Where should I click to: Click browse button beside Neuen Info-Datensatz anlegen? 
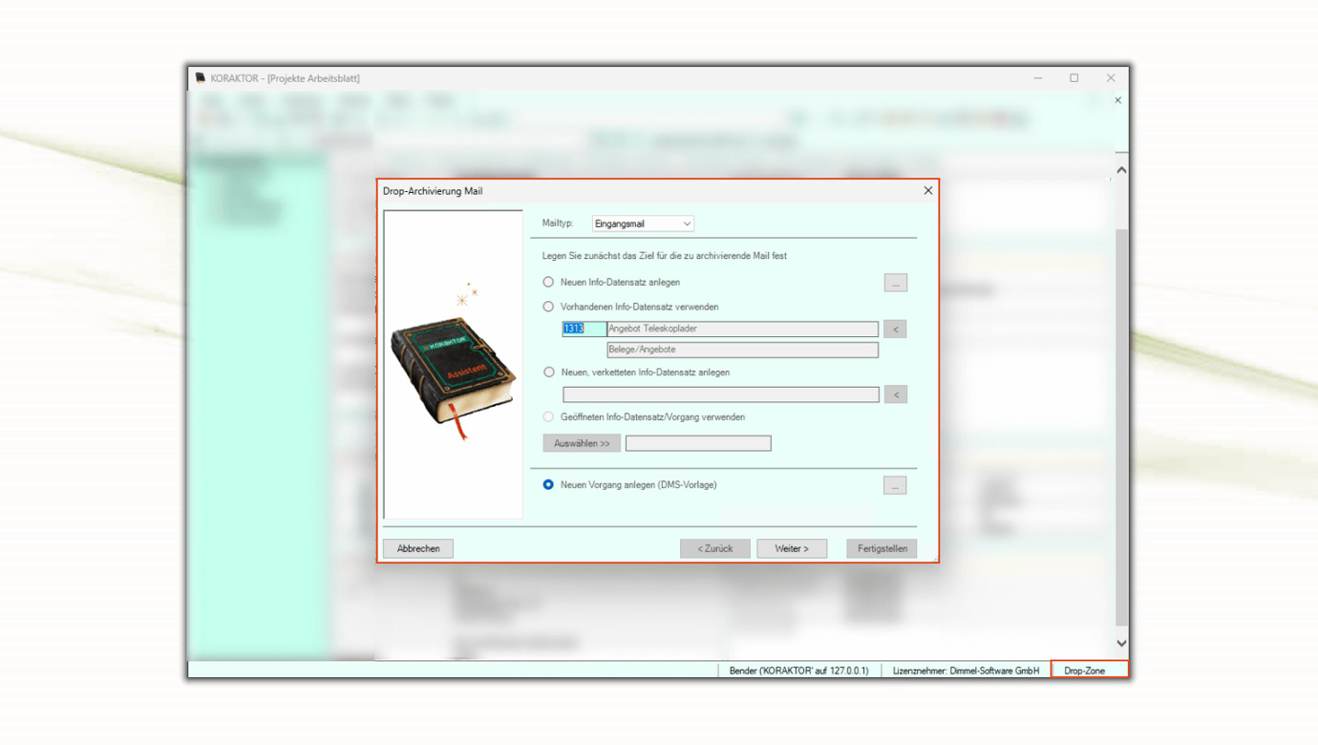pos(895,283)
